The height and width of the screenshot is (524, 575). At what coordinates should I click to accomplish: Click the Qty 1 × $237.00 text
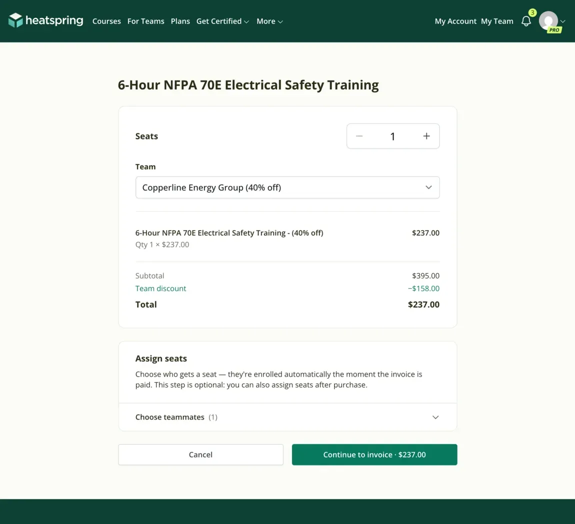[x=162, y=244]
